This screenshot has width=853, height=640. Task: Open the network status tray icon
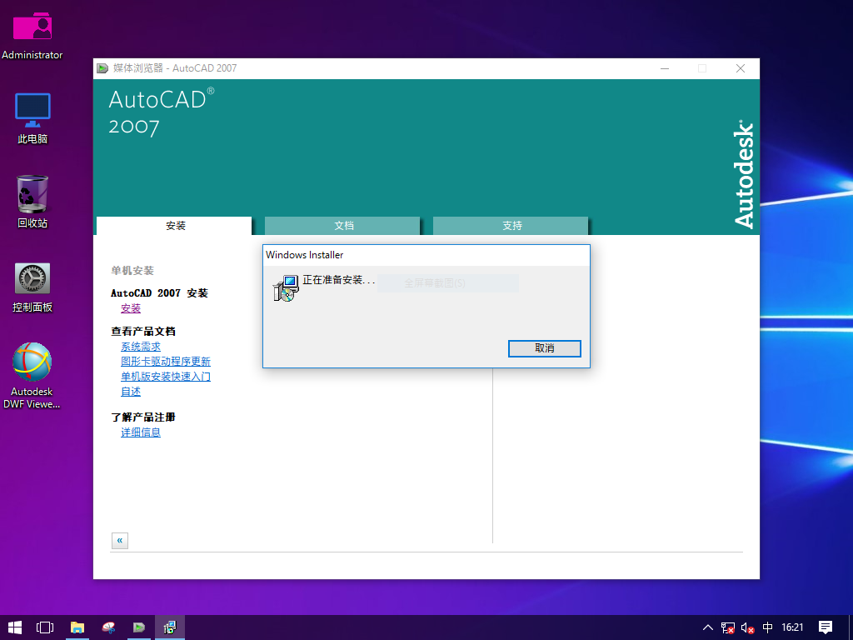728,627
